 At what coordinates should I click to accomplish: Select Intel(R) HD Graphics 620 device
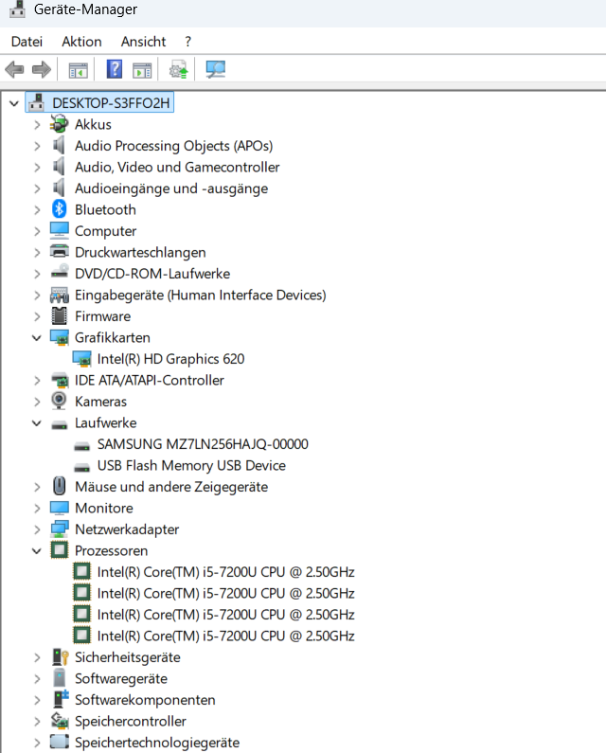[x=170, y=359]
